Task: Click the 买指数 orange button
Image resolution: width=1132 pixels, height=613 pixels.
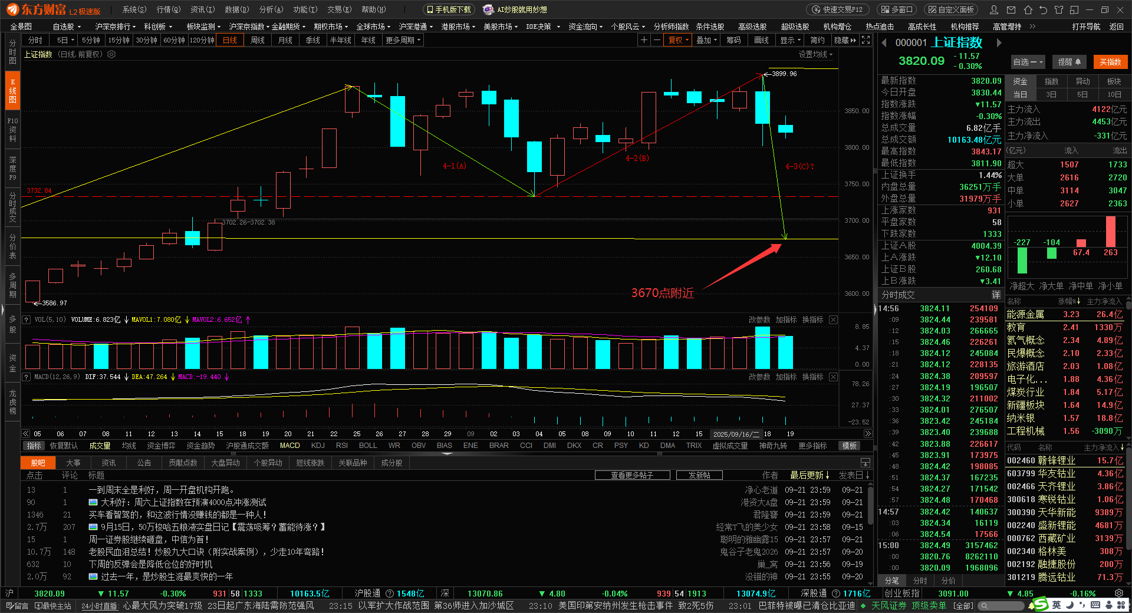Action: point(1110,62)
